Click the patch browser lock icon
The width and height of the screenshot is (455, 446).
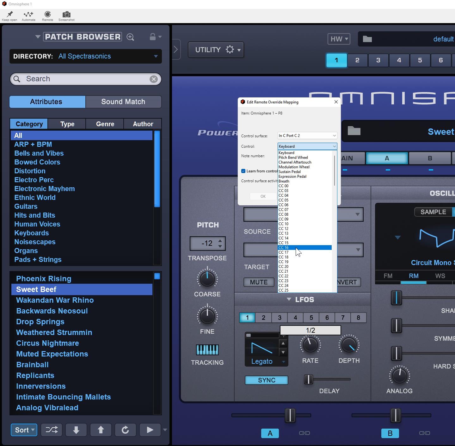click(x=152, y=37)
